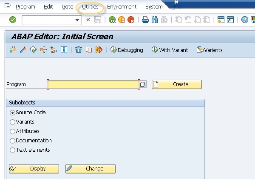Collapse the command field with double chevron
Image resolution: width=255 pixels, height=179 pixels.
point(88,20)
